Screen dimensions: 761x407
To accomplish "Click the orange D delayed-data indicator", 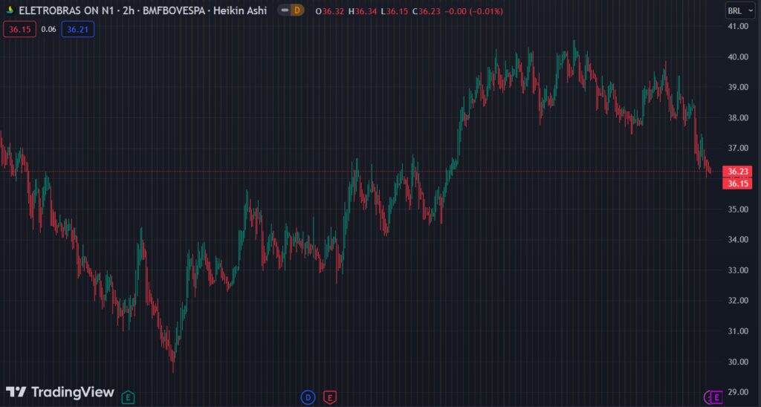I will pos(297,10).
